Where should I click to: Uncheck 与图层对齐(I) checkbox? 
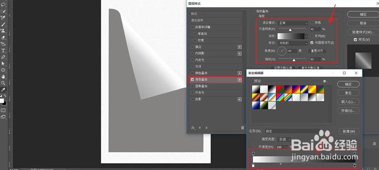click(x=312, y=43)
